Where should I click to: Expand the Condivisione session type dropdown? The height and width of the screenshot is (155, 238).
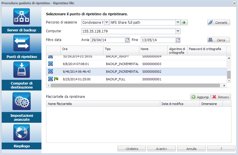point(107,22)
